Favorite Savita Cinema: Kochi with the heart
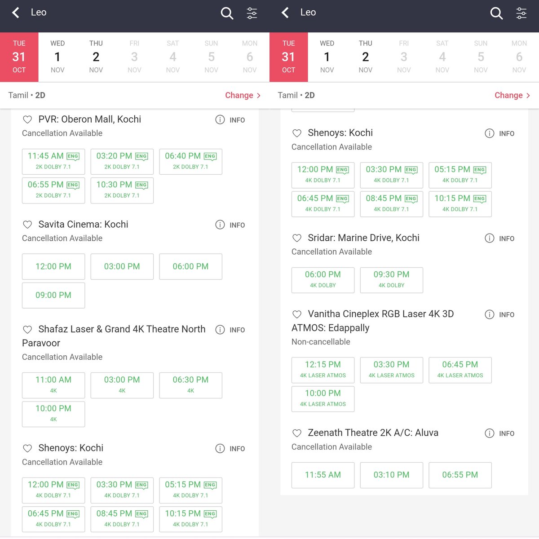Screen dimensions: 539x539 pos(27,225)
